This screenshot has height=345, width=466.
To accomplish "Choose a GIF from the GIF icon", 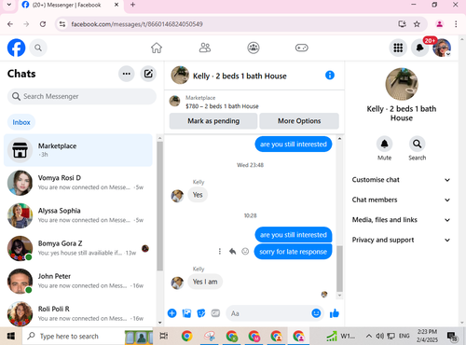I will point(215,313).
